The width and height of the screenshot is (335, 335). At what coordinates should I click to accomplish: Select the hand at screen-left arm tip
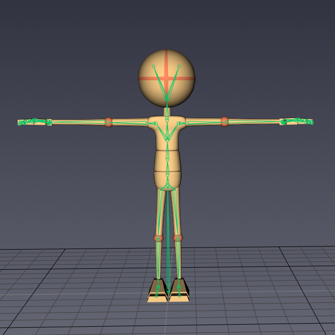coord(34,122)
